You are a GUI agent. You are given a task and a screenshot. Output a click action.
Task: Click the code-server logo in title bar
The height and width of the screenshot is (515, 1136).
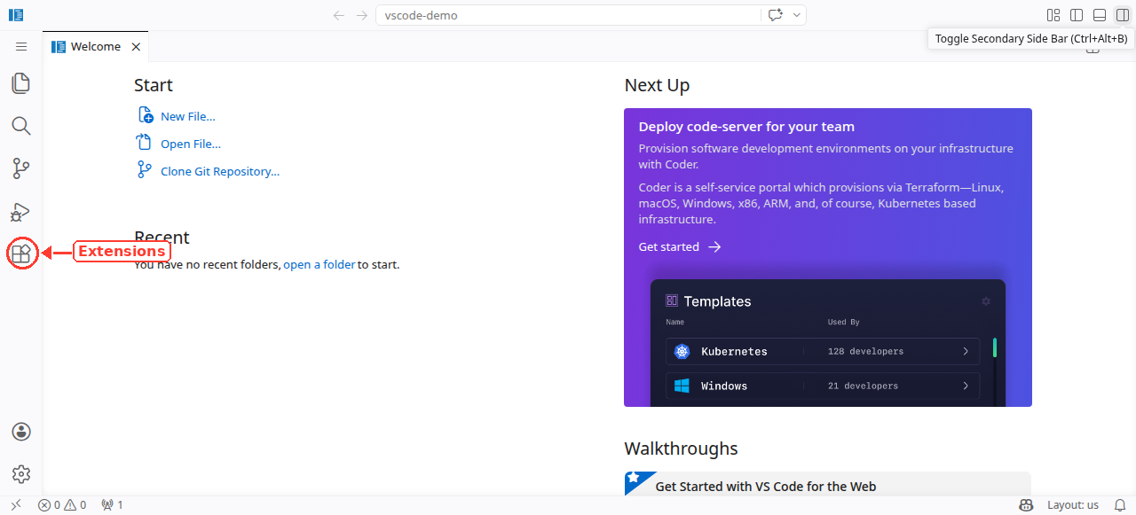click(16, 15)
